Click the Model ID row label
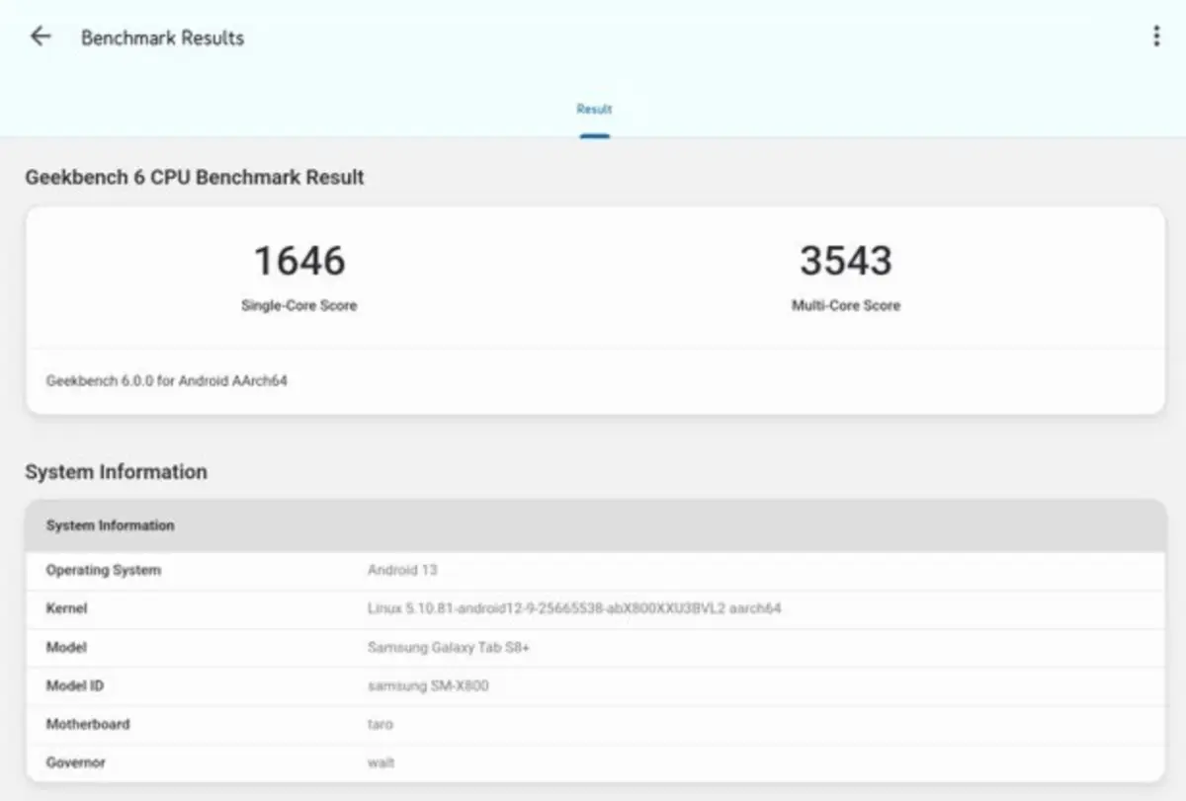Image resolution: width=1186 pixels, height=801 pixels. pyautogui.click(x=75, y=685)
